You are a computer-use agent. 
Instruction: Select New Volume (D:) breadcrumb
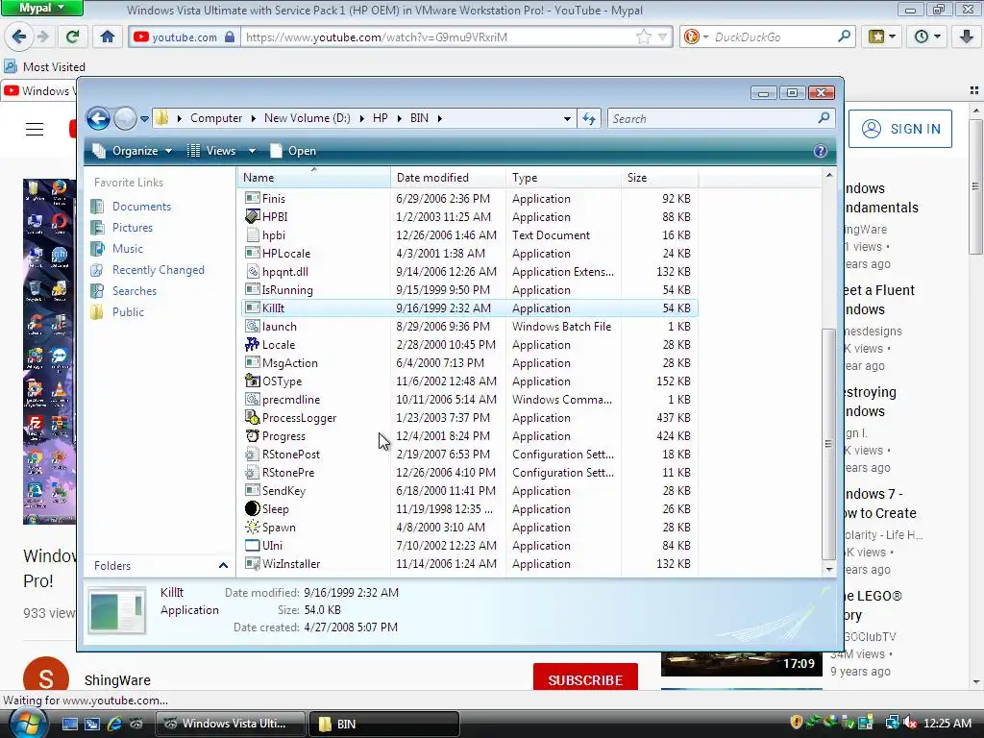point(307,118)
